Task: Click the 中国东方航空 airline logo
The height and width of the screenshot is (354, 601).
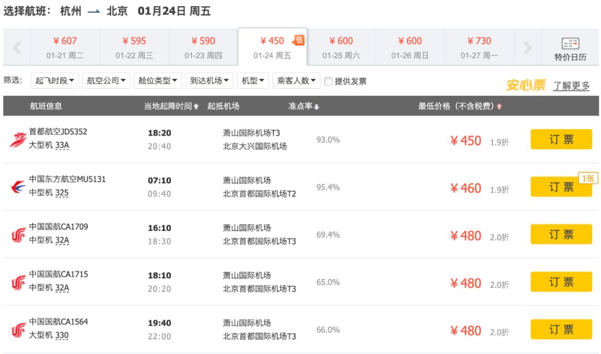Action: click(17, 187)
